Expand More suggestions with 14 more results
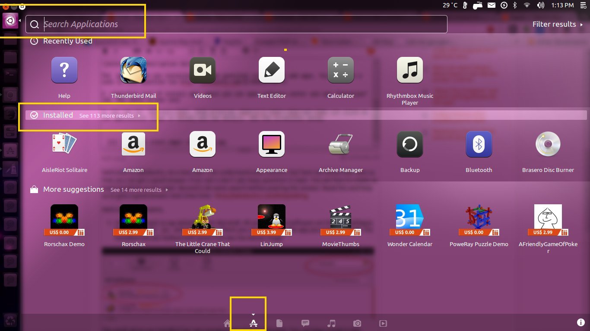This screenshot has width=590, height=331. point(138,190)
